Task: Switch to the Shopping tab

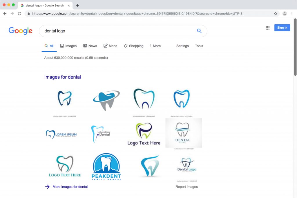Action: (x=134, y=46)
